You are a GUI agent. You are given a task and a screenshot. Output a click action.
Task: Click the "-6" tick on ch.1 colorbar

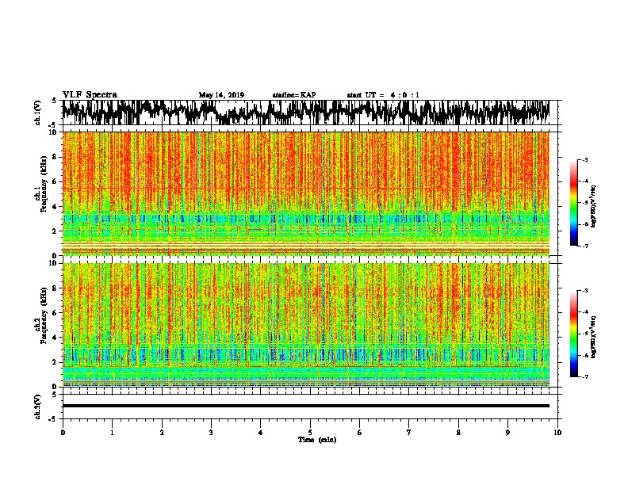[x=585, y=224]
